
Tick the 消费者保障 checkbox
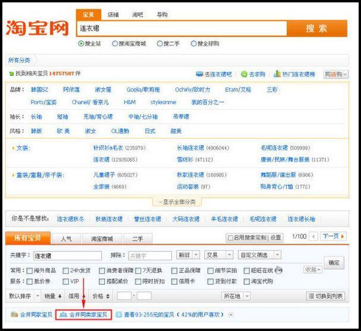tap(102, 270)
